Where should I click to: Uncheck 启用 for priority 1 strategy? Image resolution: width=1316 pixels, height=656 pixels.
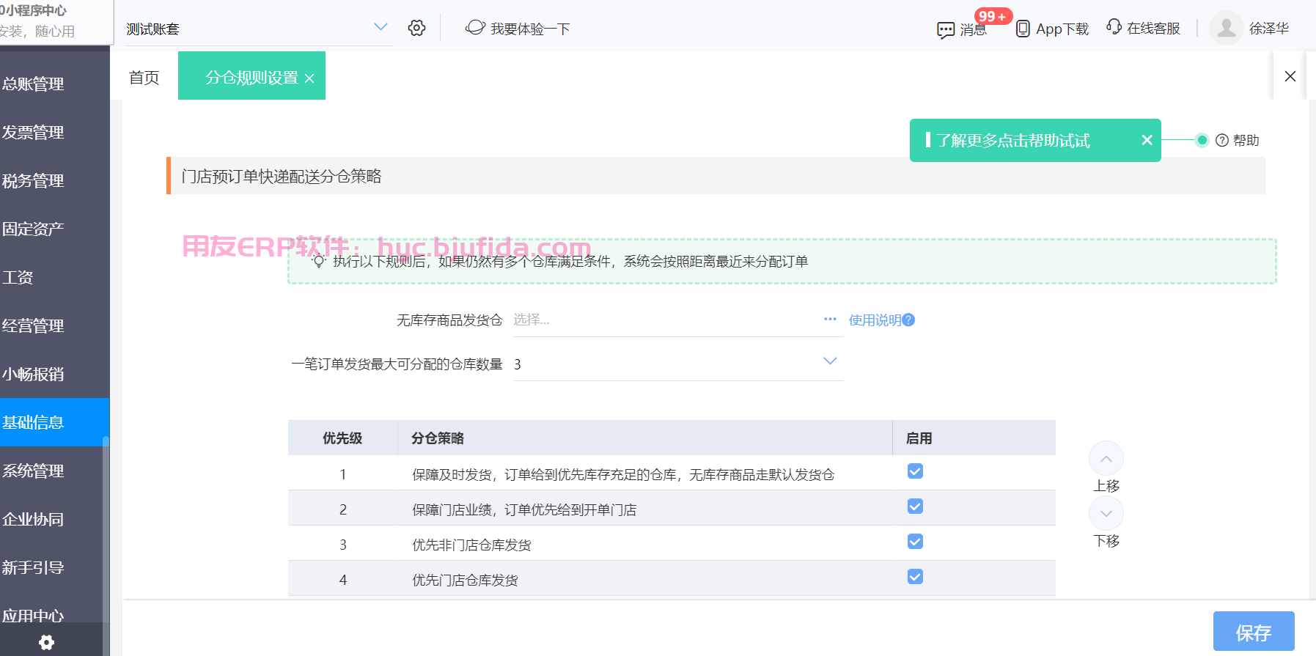pos(915,471)
